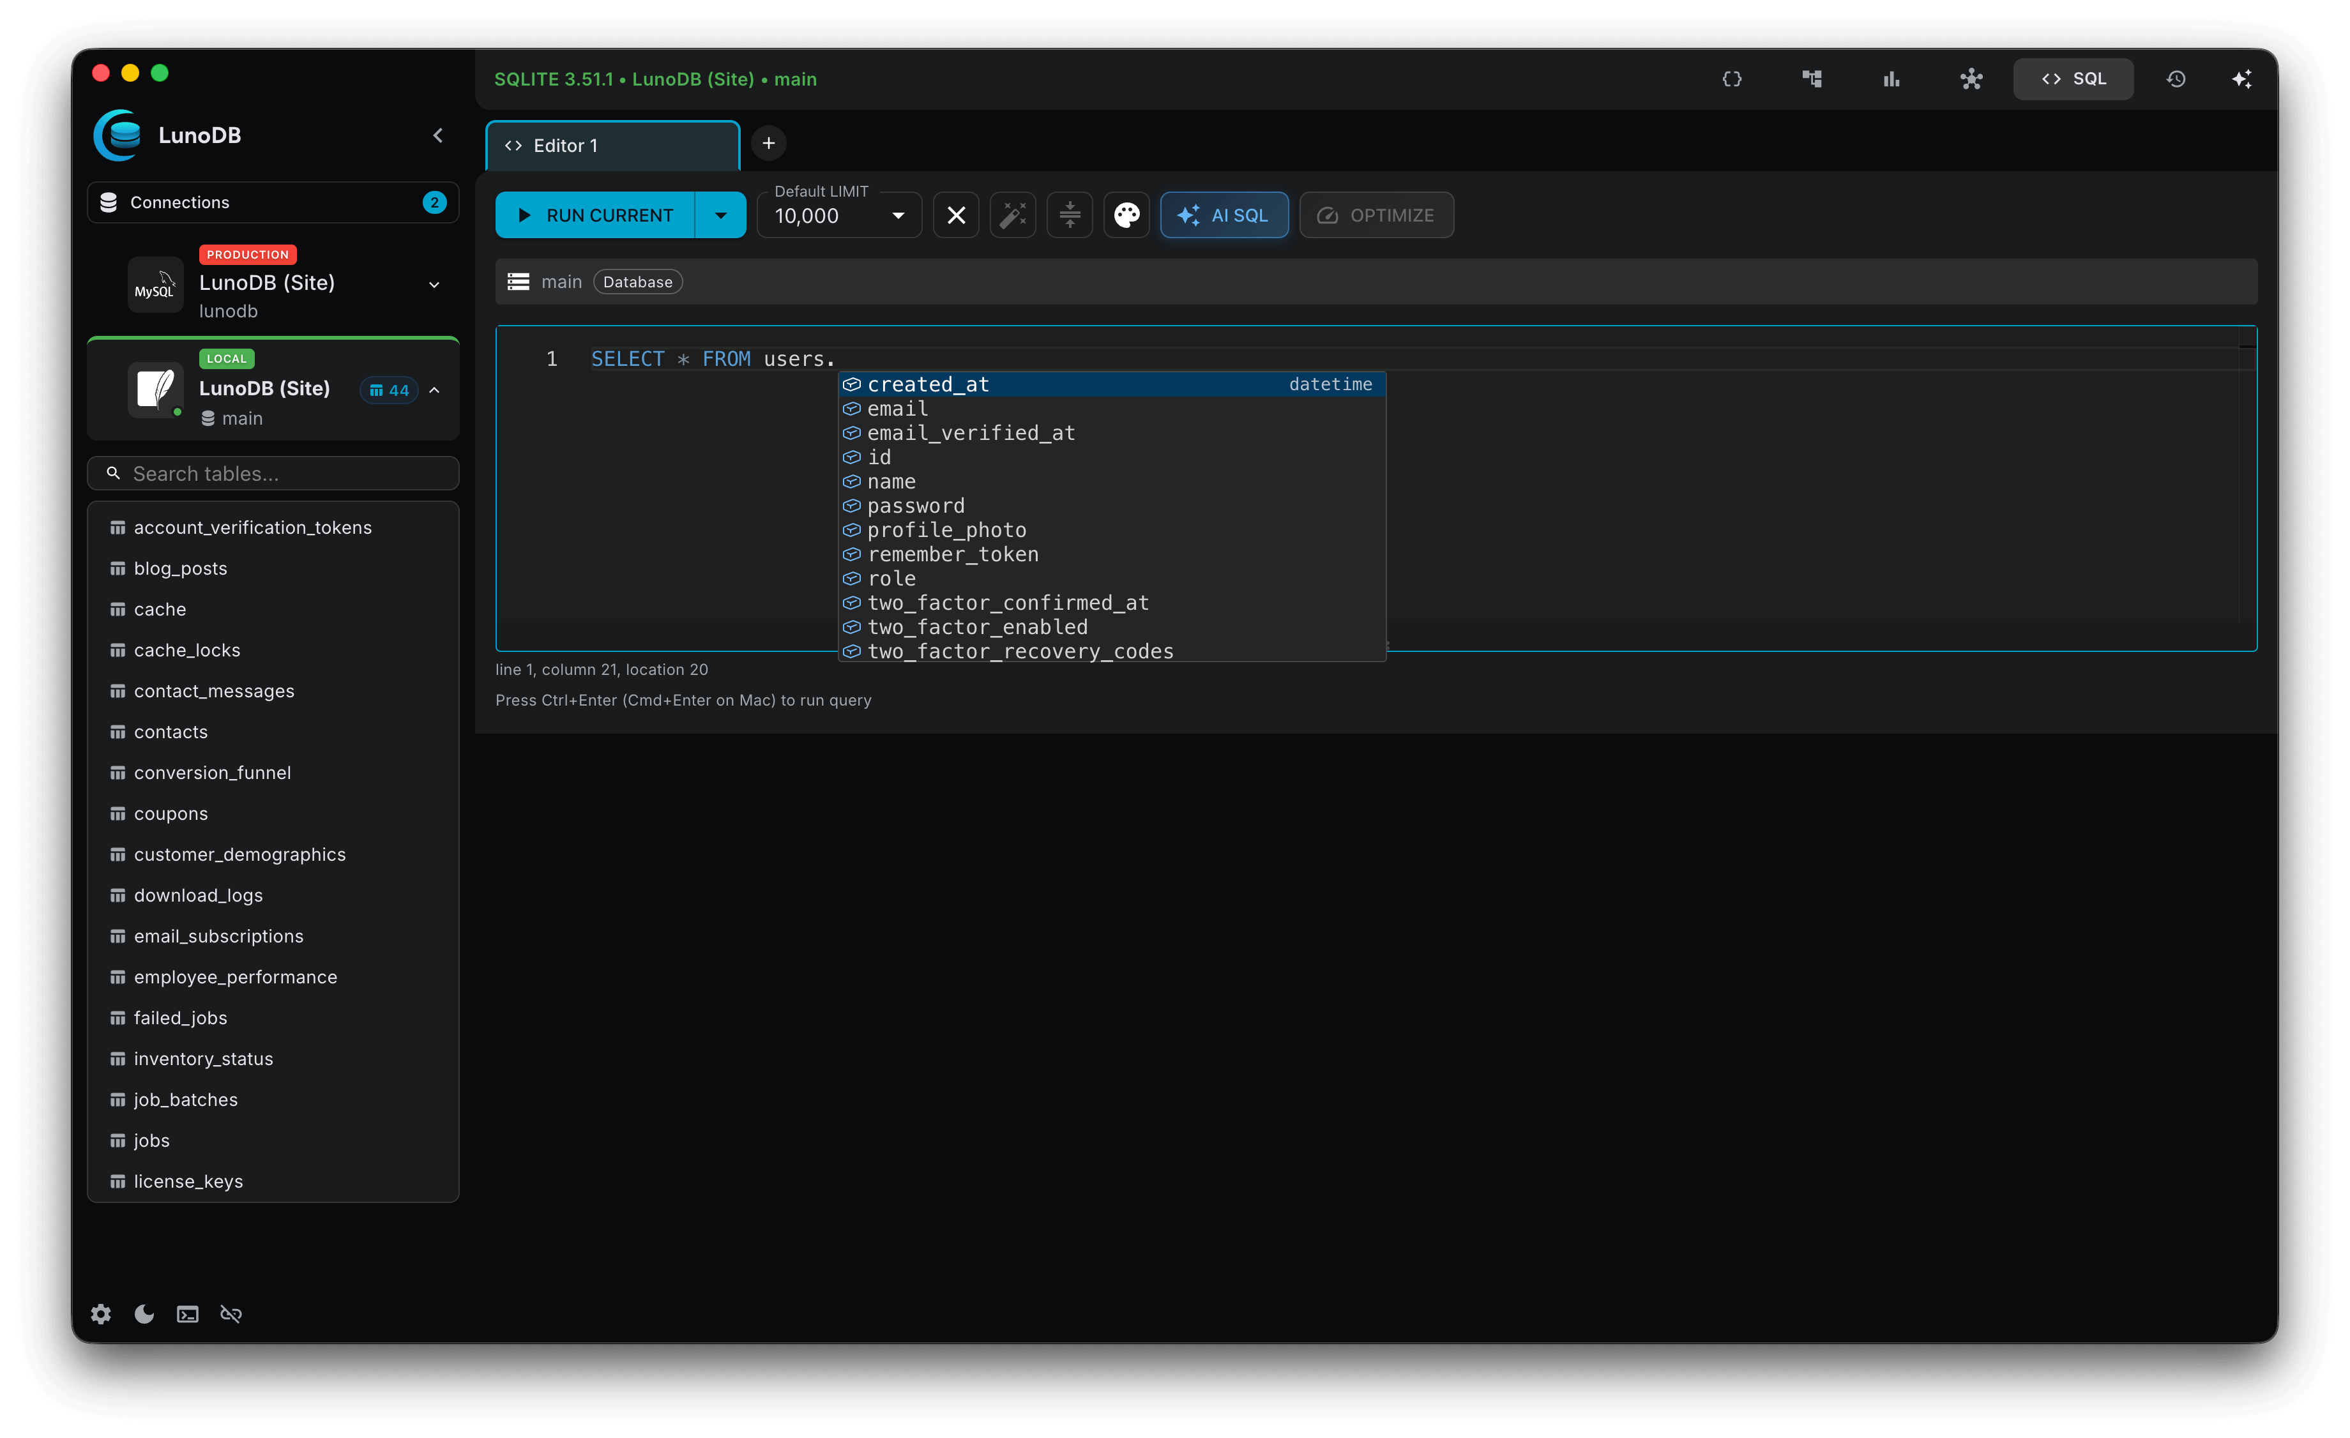2350x1438 pixels.
Task: Clear the editor using the X icon
Action: coord(955,215)
